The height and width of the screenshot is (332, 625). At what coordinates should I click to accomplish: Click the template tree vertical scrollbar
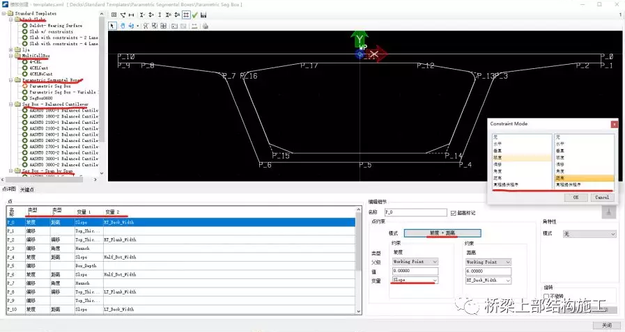pos(102,93)
